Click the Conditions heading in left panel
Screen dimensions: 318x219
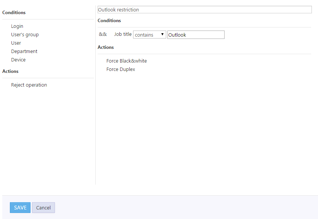(14, 13)
